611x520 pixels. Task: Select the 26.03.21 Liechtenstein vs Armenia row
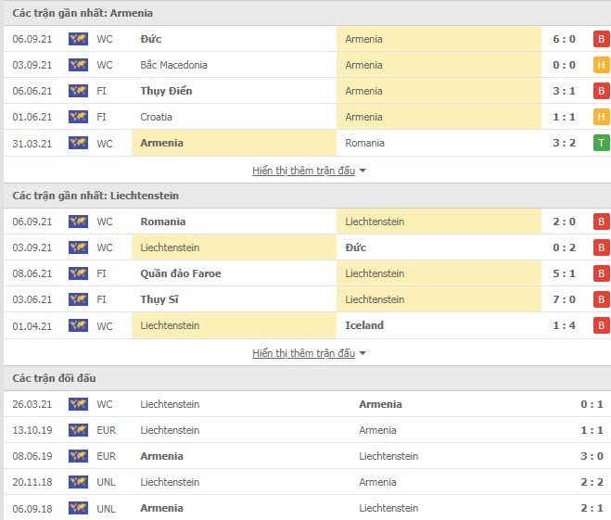click(x=308, y=404)
